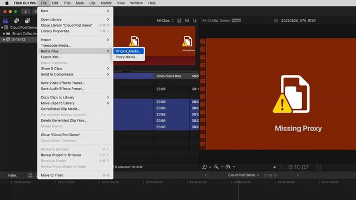Expand the Import submenu
The image size is (356, 200).
[75, 39]
